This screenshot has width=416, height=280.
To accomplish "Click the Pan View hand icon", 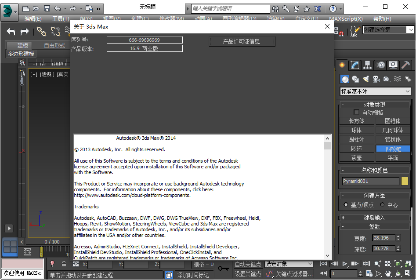I will coord(388,273).
